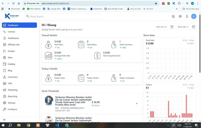Navigate to Marketing section

pyautogui.click(x=13, y=90)
